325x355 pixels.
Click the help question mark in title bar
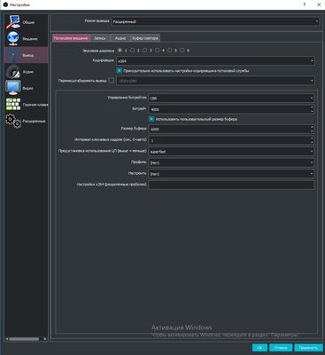pyautogui.click(x=304, y=4)
